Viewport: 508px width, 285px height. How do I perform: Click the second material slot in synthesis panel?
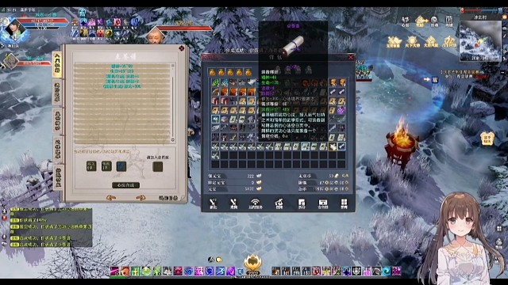(106, 166)
